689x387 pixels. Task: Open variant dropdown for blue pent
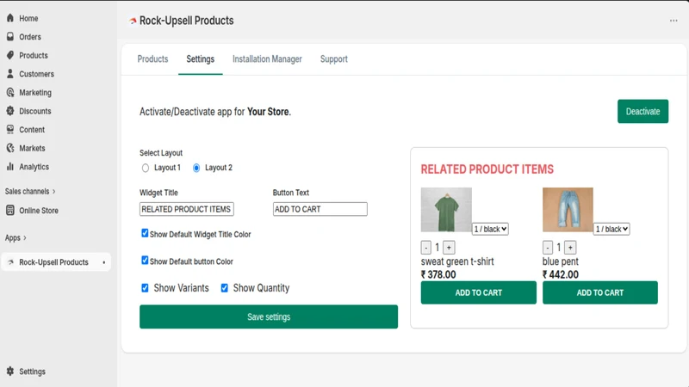coord(611,229)
